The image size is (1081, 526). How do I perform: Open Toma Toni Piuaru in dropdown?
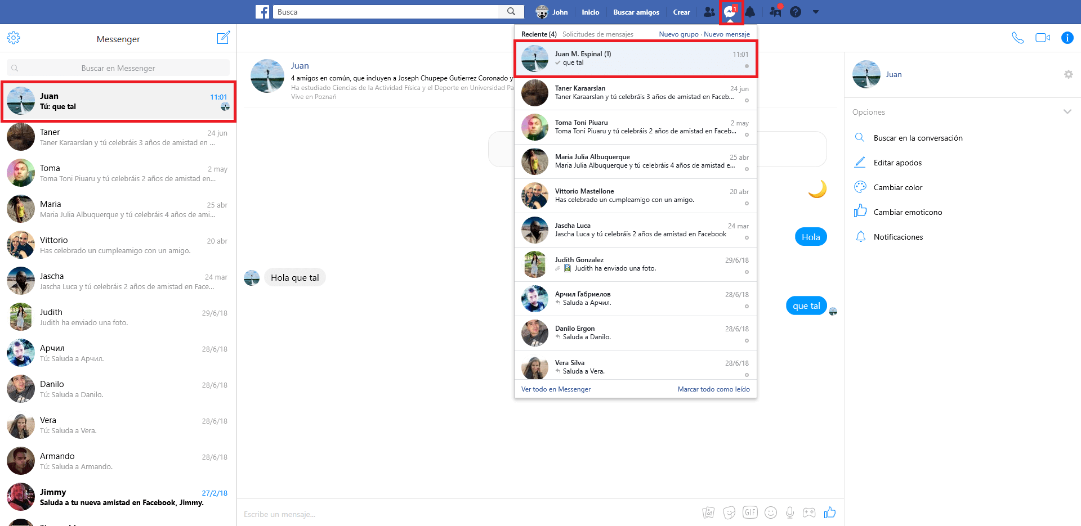click(x=636, y=127)
